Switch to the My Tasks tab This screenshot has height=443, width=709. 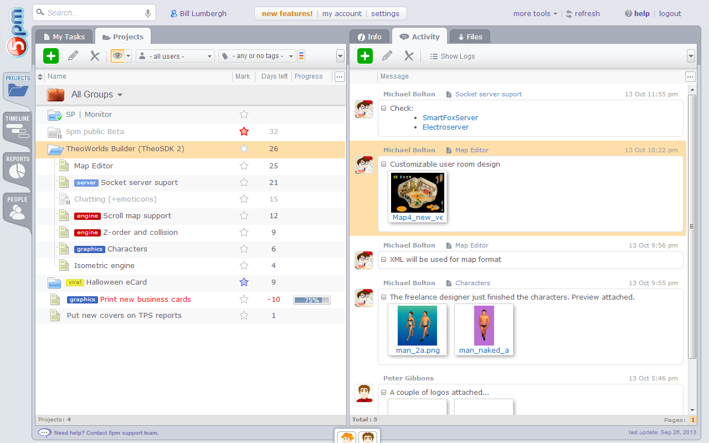[64, 37]
